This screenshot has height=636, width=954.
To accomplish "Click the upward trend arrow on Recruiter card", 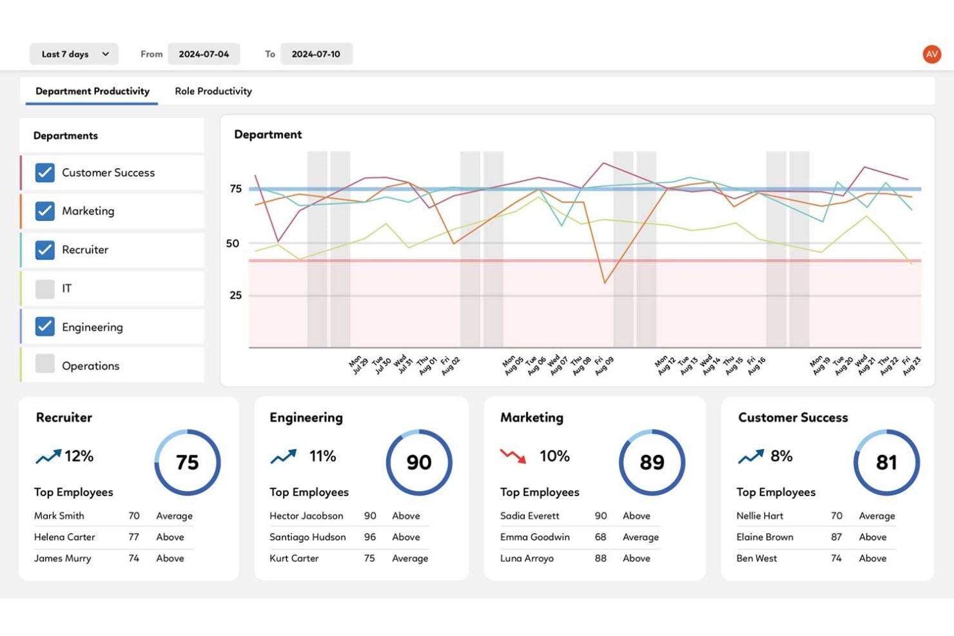I will tap(49, 456).
